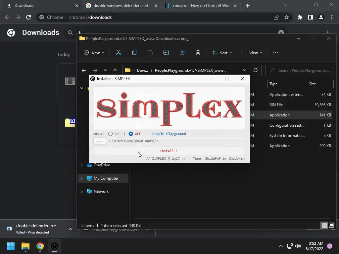Open the New dropdown in Explorer
Image resolution: width=339 pixels, height=254 pixels.
(x=94, y=53)
